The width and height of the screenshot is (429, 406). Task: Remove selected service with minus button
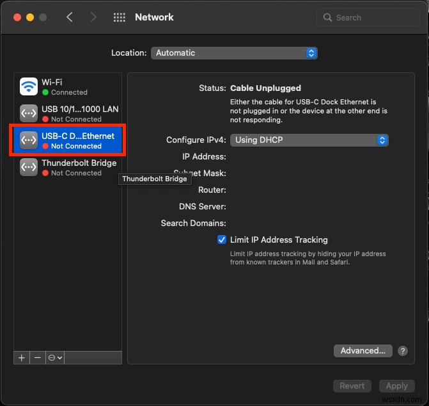coord(38,358)
